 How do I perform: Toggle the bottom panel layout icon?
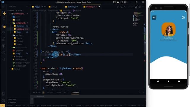[x=118, y=2]
